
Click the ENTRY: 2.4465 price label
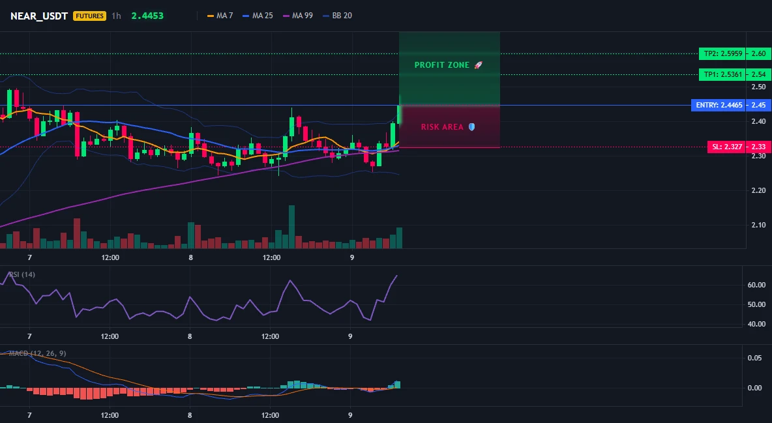tap(718, 105)
